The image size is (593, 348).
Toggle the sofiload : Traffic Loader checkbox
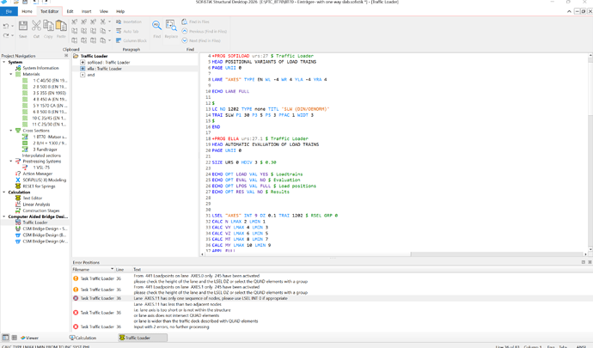click(x=83, y=63)
